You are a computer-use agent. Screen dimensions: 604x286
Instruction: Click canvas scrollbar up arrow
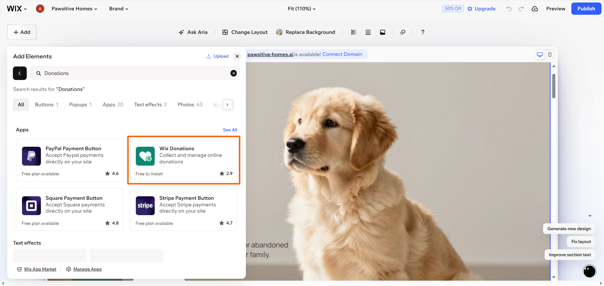(x=554, y=66)
